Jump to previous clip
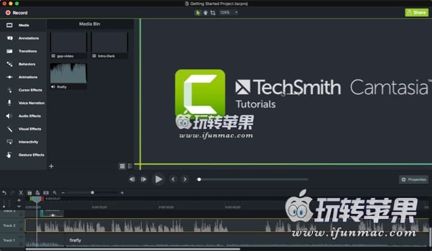The image size is (432, 251). 173,179
